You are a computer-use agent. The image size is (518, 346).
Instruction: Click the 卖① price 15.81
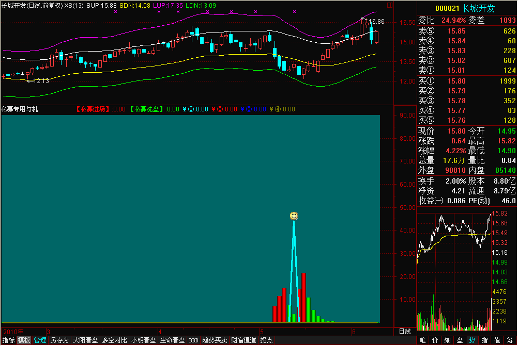[x=456, y=70]
